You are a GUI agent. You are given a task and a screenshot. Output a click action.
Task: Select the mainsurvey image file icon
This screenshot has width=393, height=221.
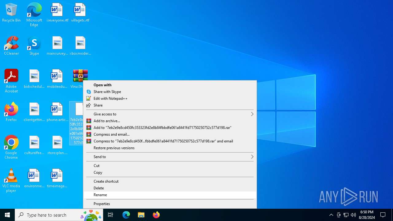(57, 46)
